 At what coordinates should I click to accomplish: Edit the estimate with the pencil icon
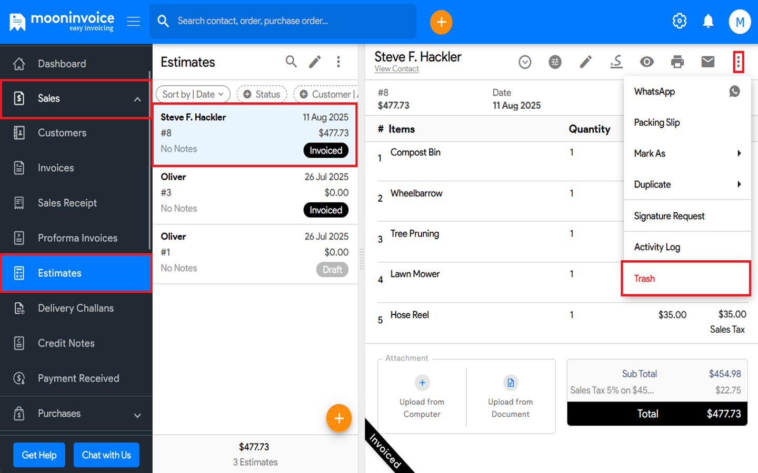[585, 62]
